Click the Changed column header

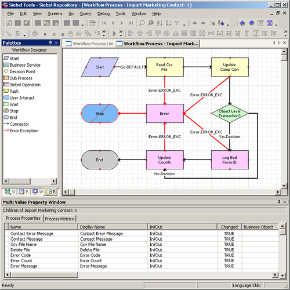(229, 227)
